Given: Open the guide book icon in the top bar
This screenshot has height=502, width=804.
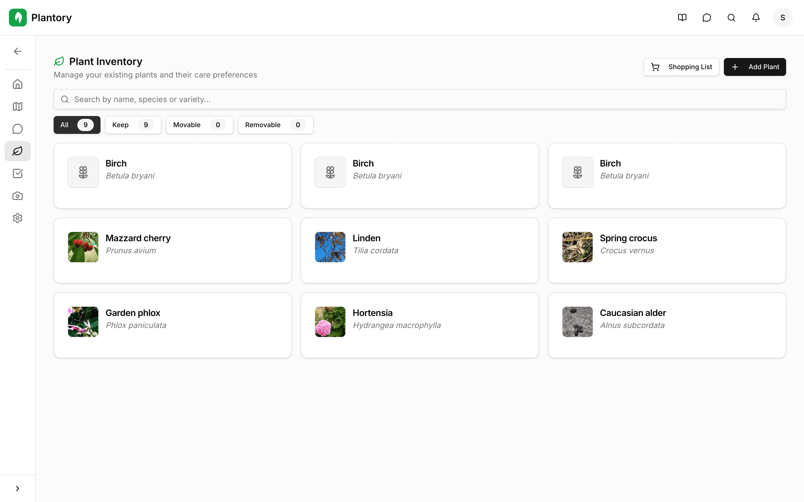Looking at the screenshot, I should point(682,18).
